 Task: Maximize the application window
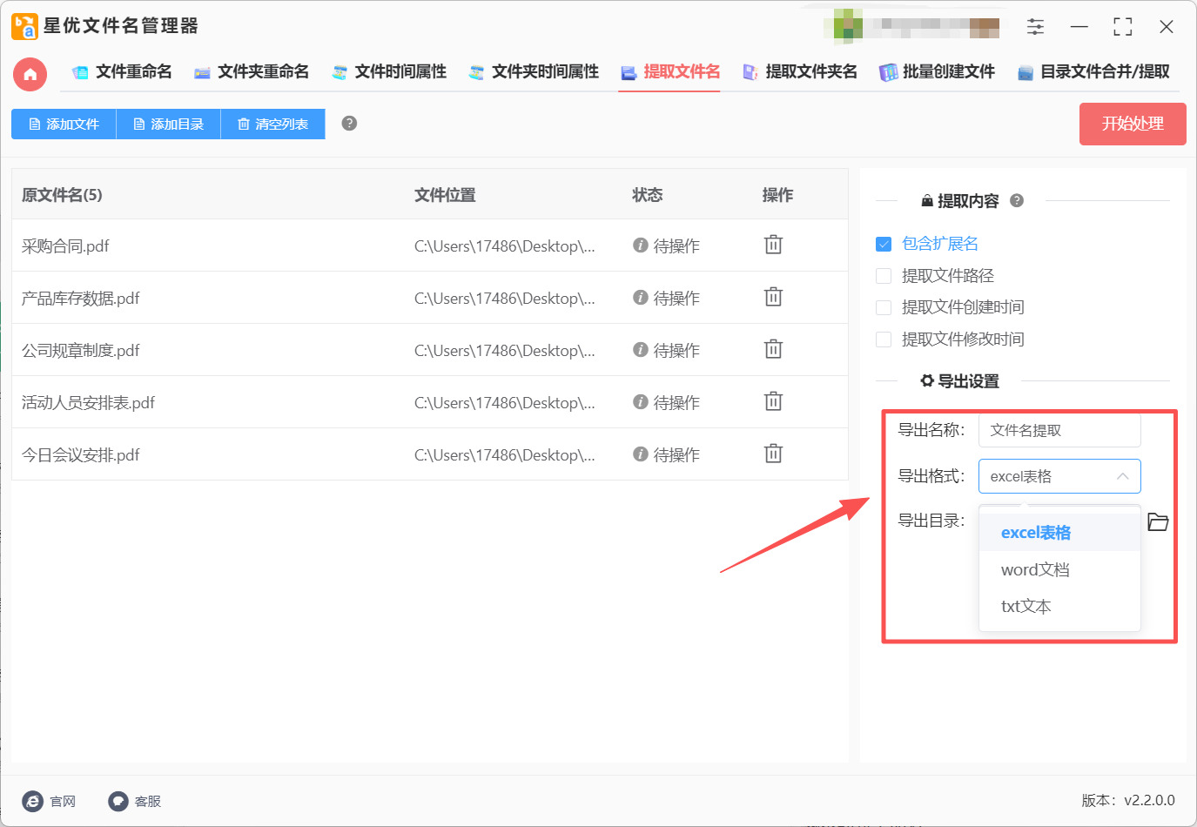point(1123,27)
